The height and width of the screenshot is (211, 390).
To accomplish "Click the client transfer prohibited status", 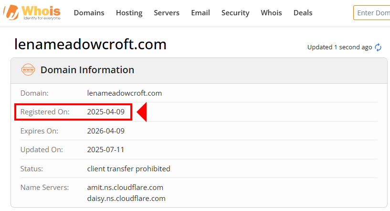I will [x=128, y=168].
